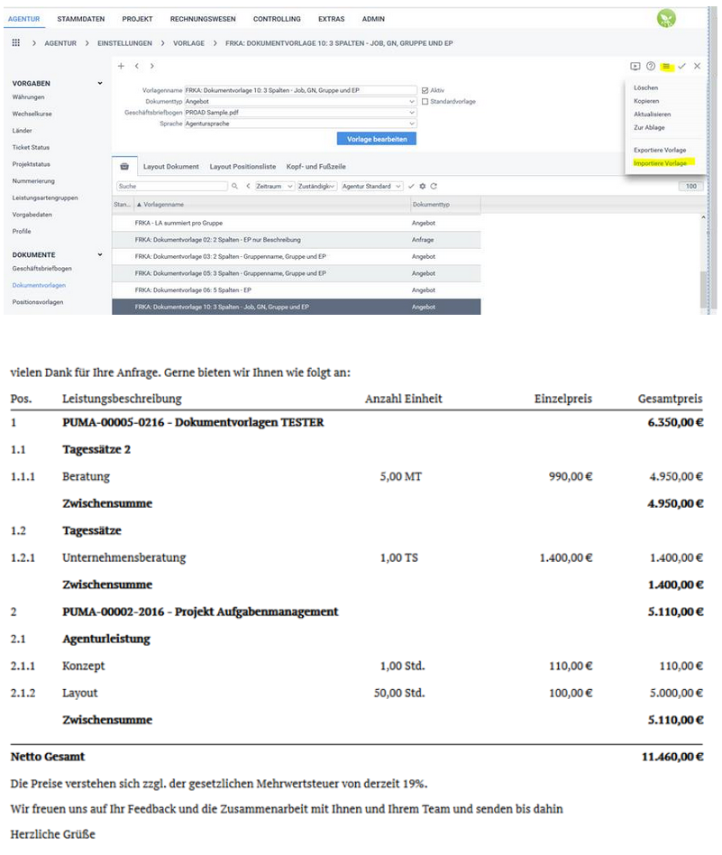Open the Dokumenttyp dropdown
Screen dimensions: 722x855
(412, 101)
